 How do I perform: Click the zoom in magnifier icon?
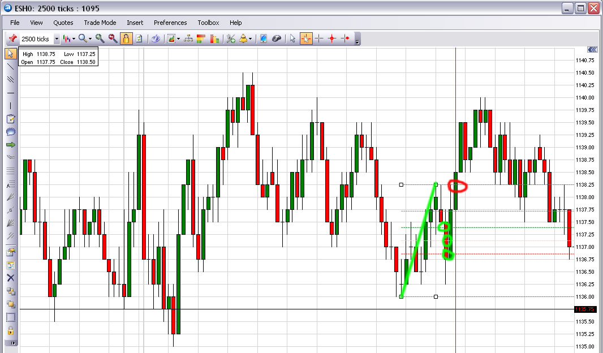click(x=100, y=38)
